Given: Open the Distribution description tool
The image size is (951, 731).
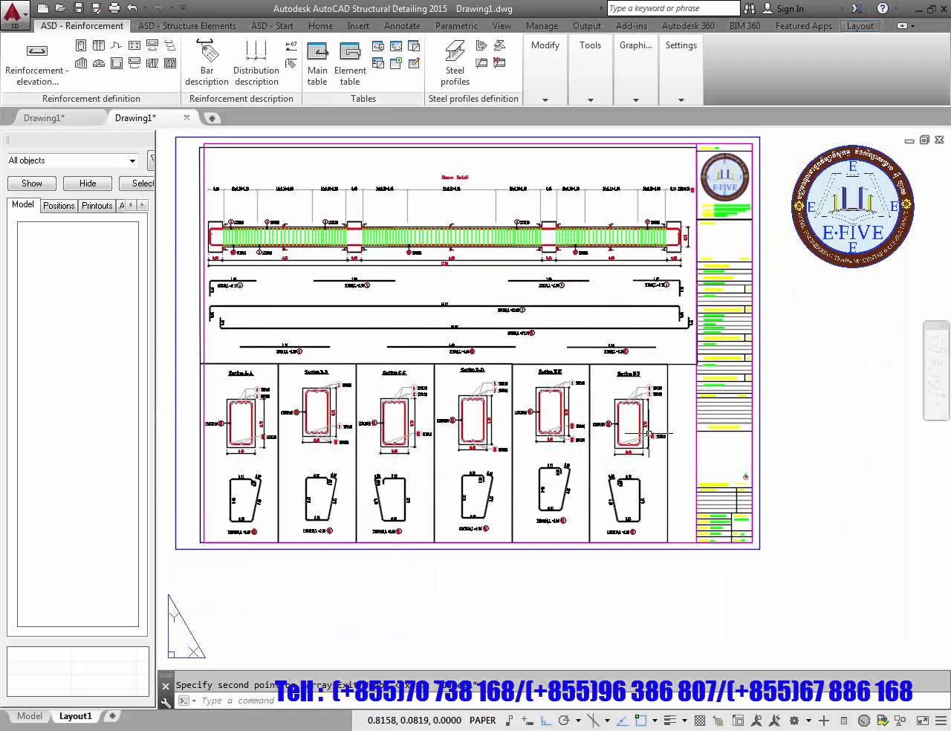Looking at the screenshot, I should pos(256,62).
